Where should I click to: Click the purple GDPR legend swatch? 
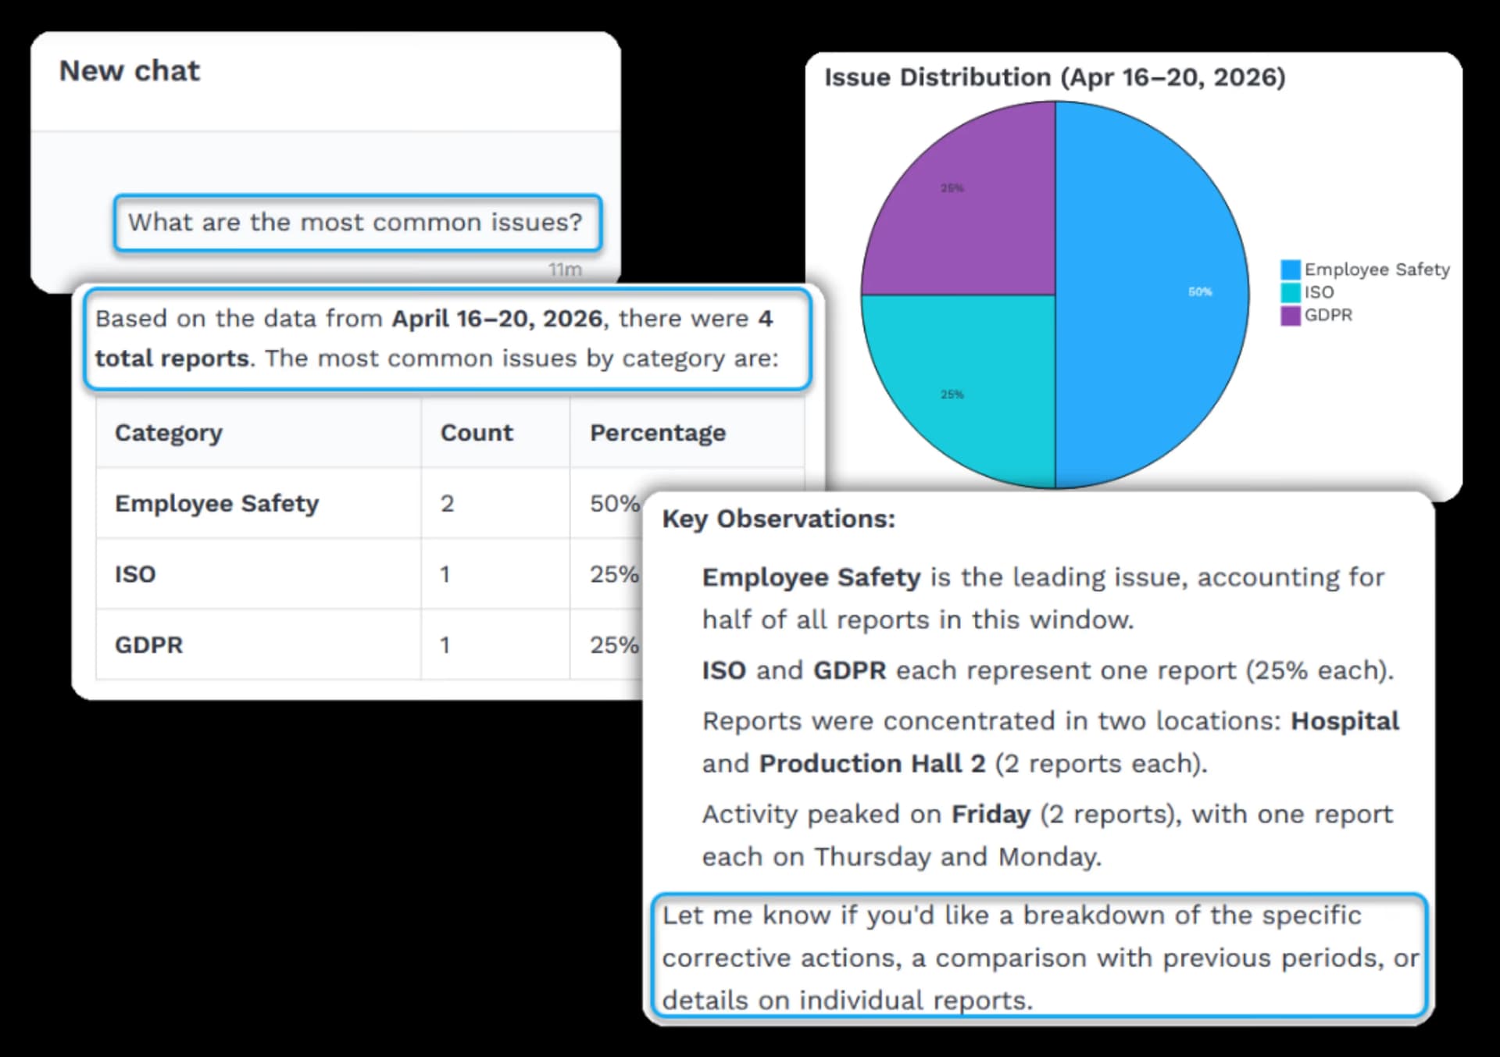coord(1291,316)
